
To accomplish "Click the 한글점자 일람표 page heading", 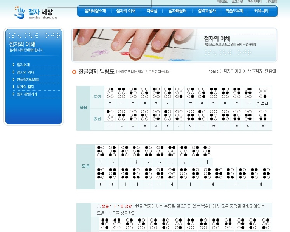I will (96, 71).
